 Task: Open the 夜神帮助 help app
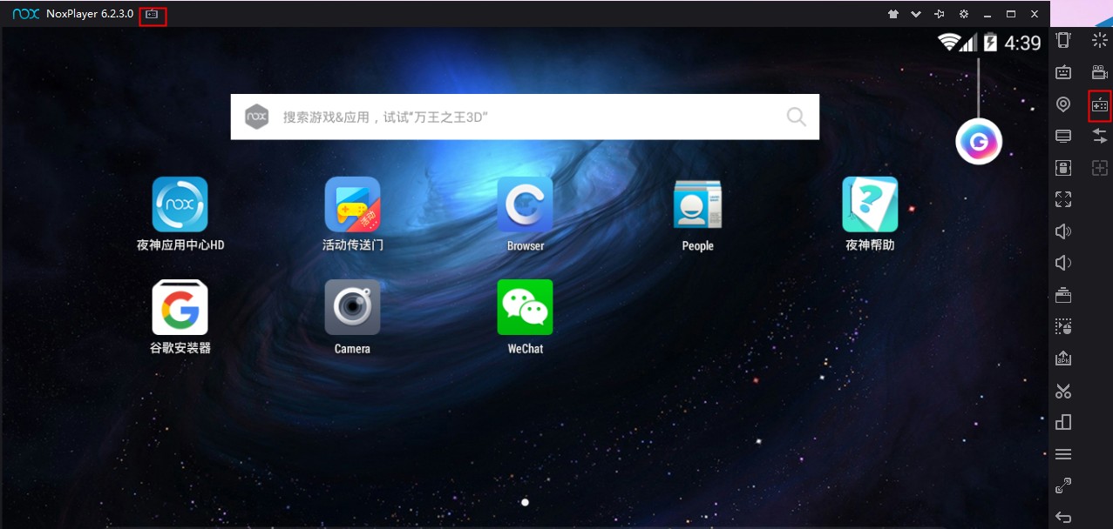(870, 204)
